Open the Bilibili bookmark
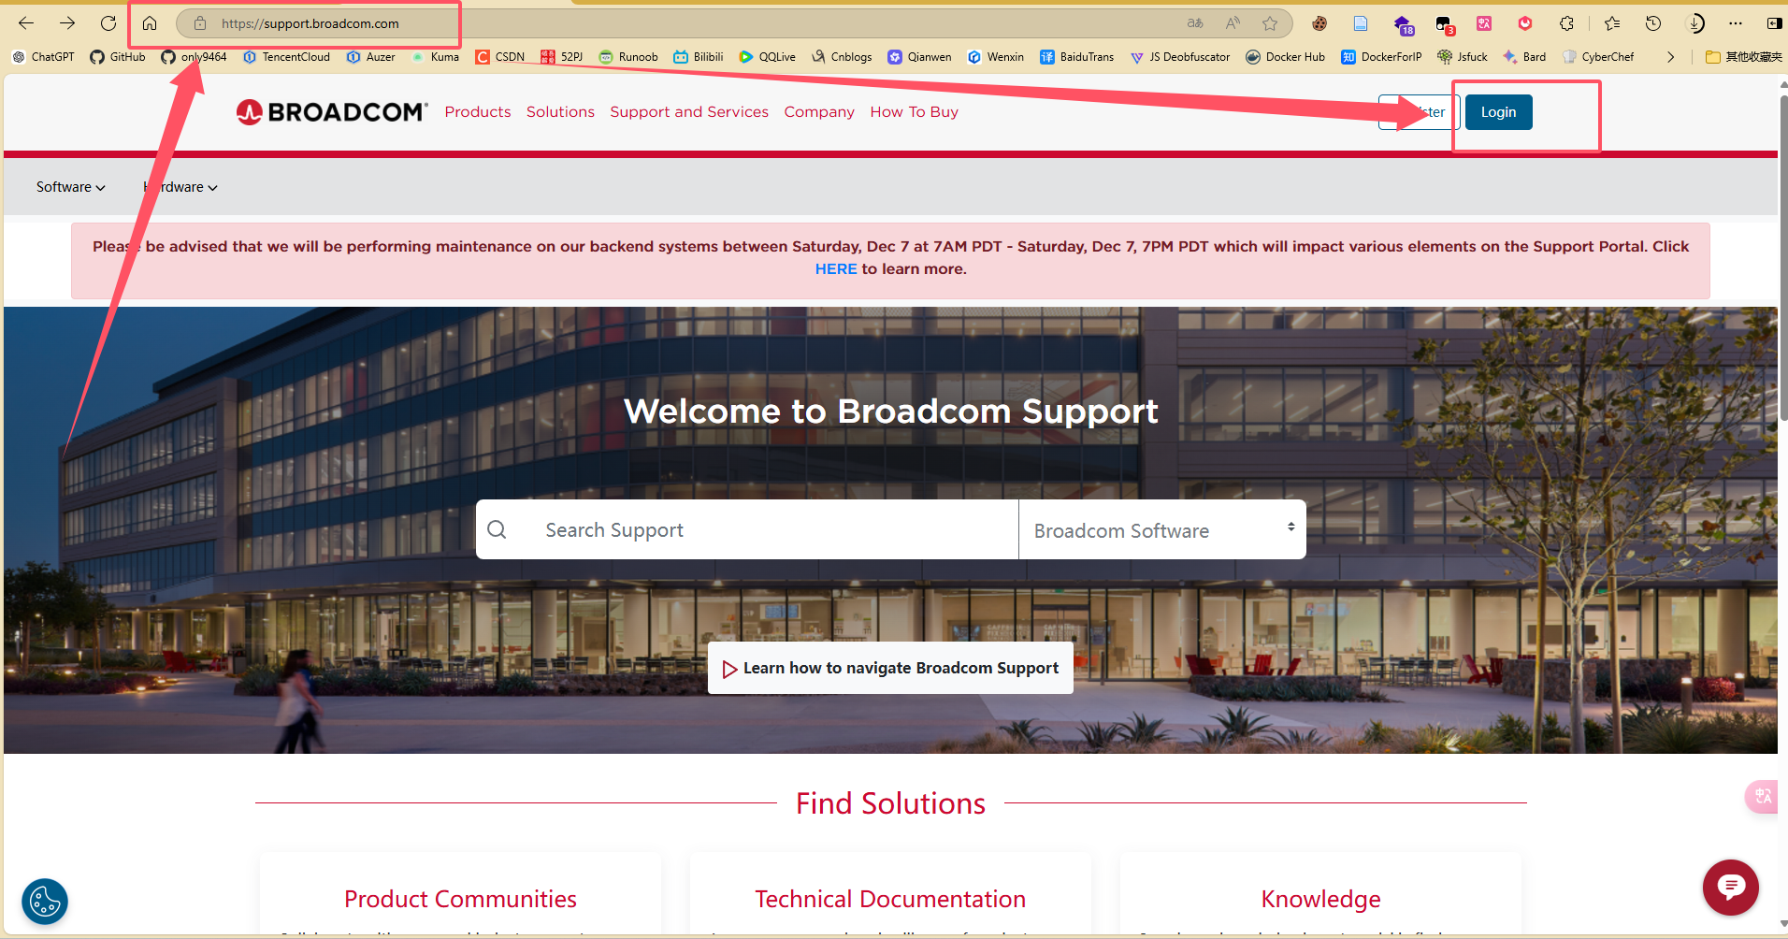1788x939 pixels. tap(699, 57)
